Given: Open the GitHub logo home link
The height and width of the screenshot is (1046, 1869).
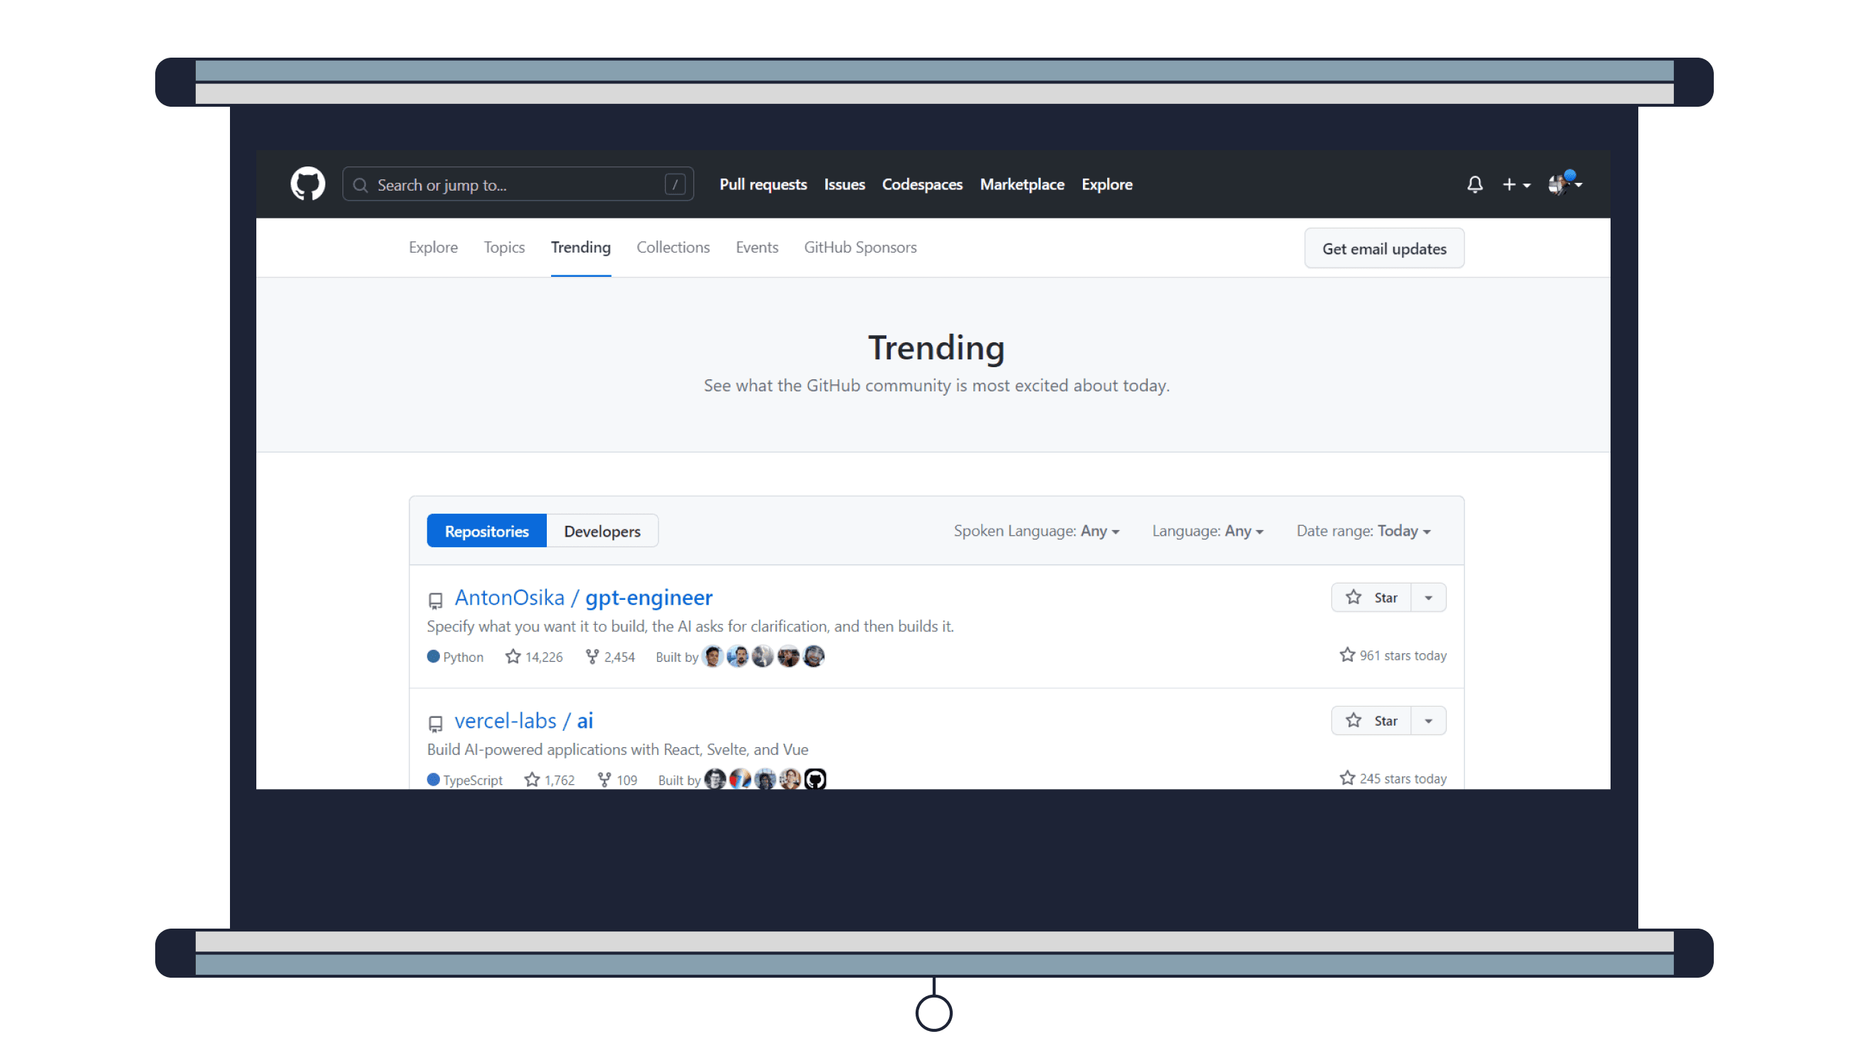Looking at the screenshot, I should point(308,184).
